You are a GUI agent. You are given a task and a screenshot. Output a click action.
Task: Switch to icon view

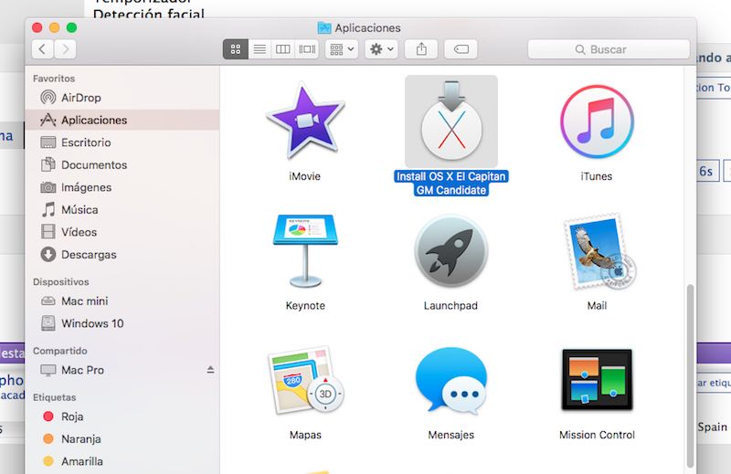point(236,49)
